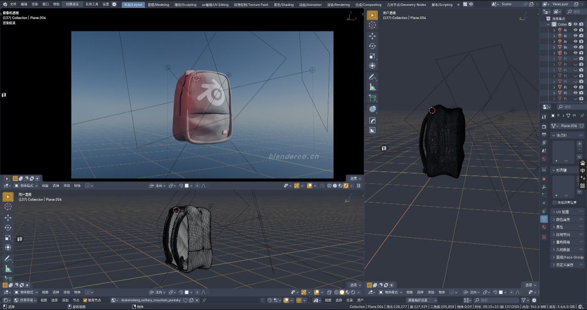Open the Material properties tab icon
587x310 pixels.
(x=544, y=227)
